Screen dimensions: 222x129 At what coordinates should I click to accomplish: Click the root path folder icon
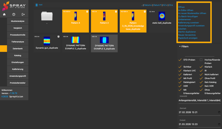point(36,5)
